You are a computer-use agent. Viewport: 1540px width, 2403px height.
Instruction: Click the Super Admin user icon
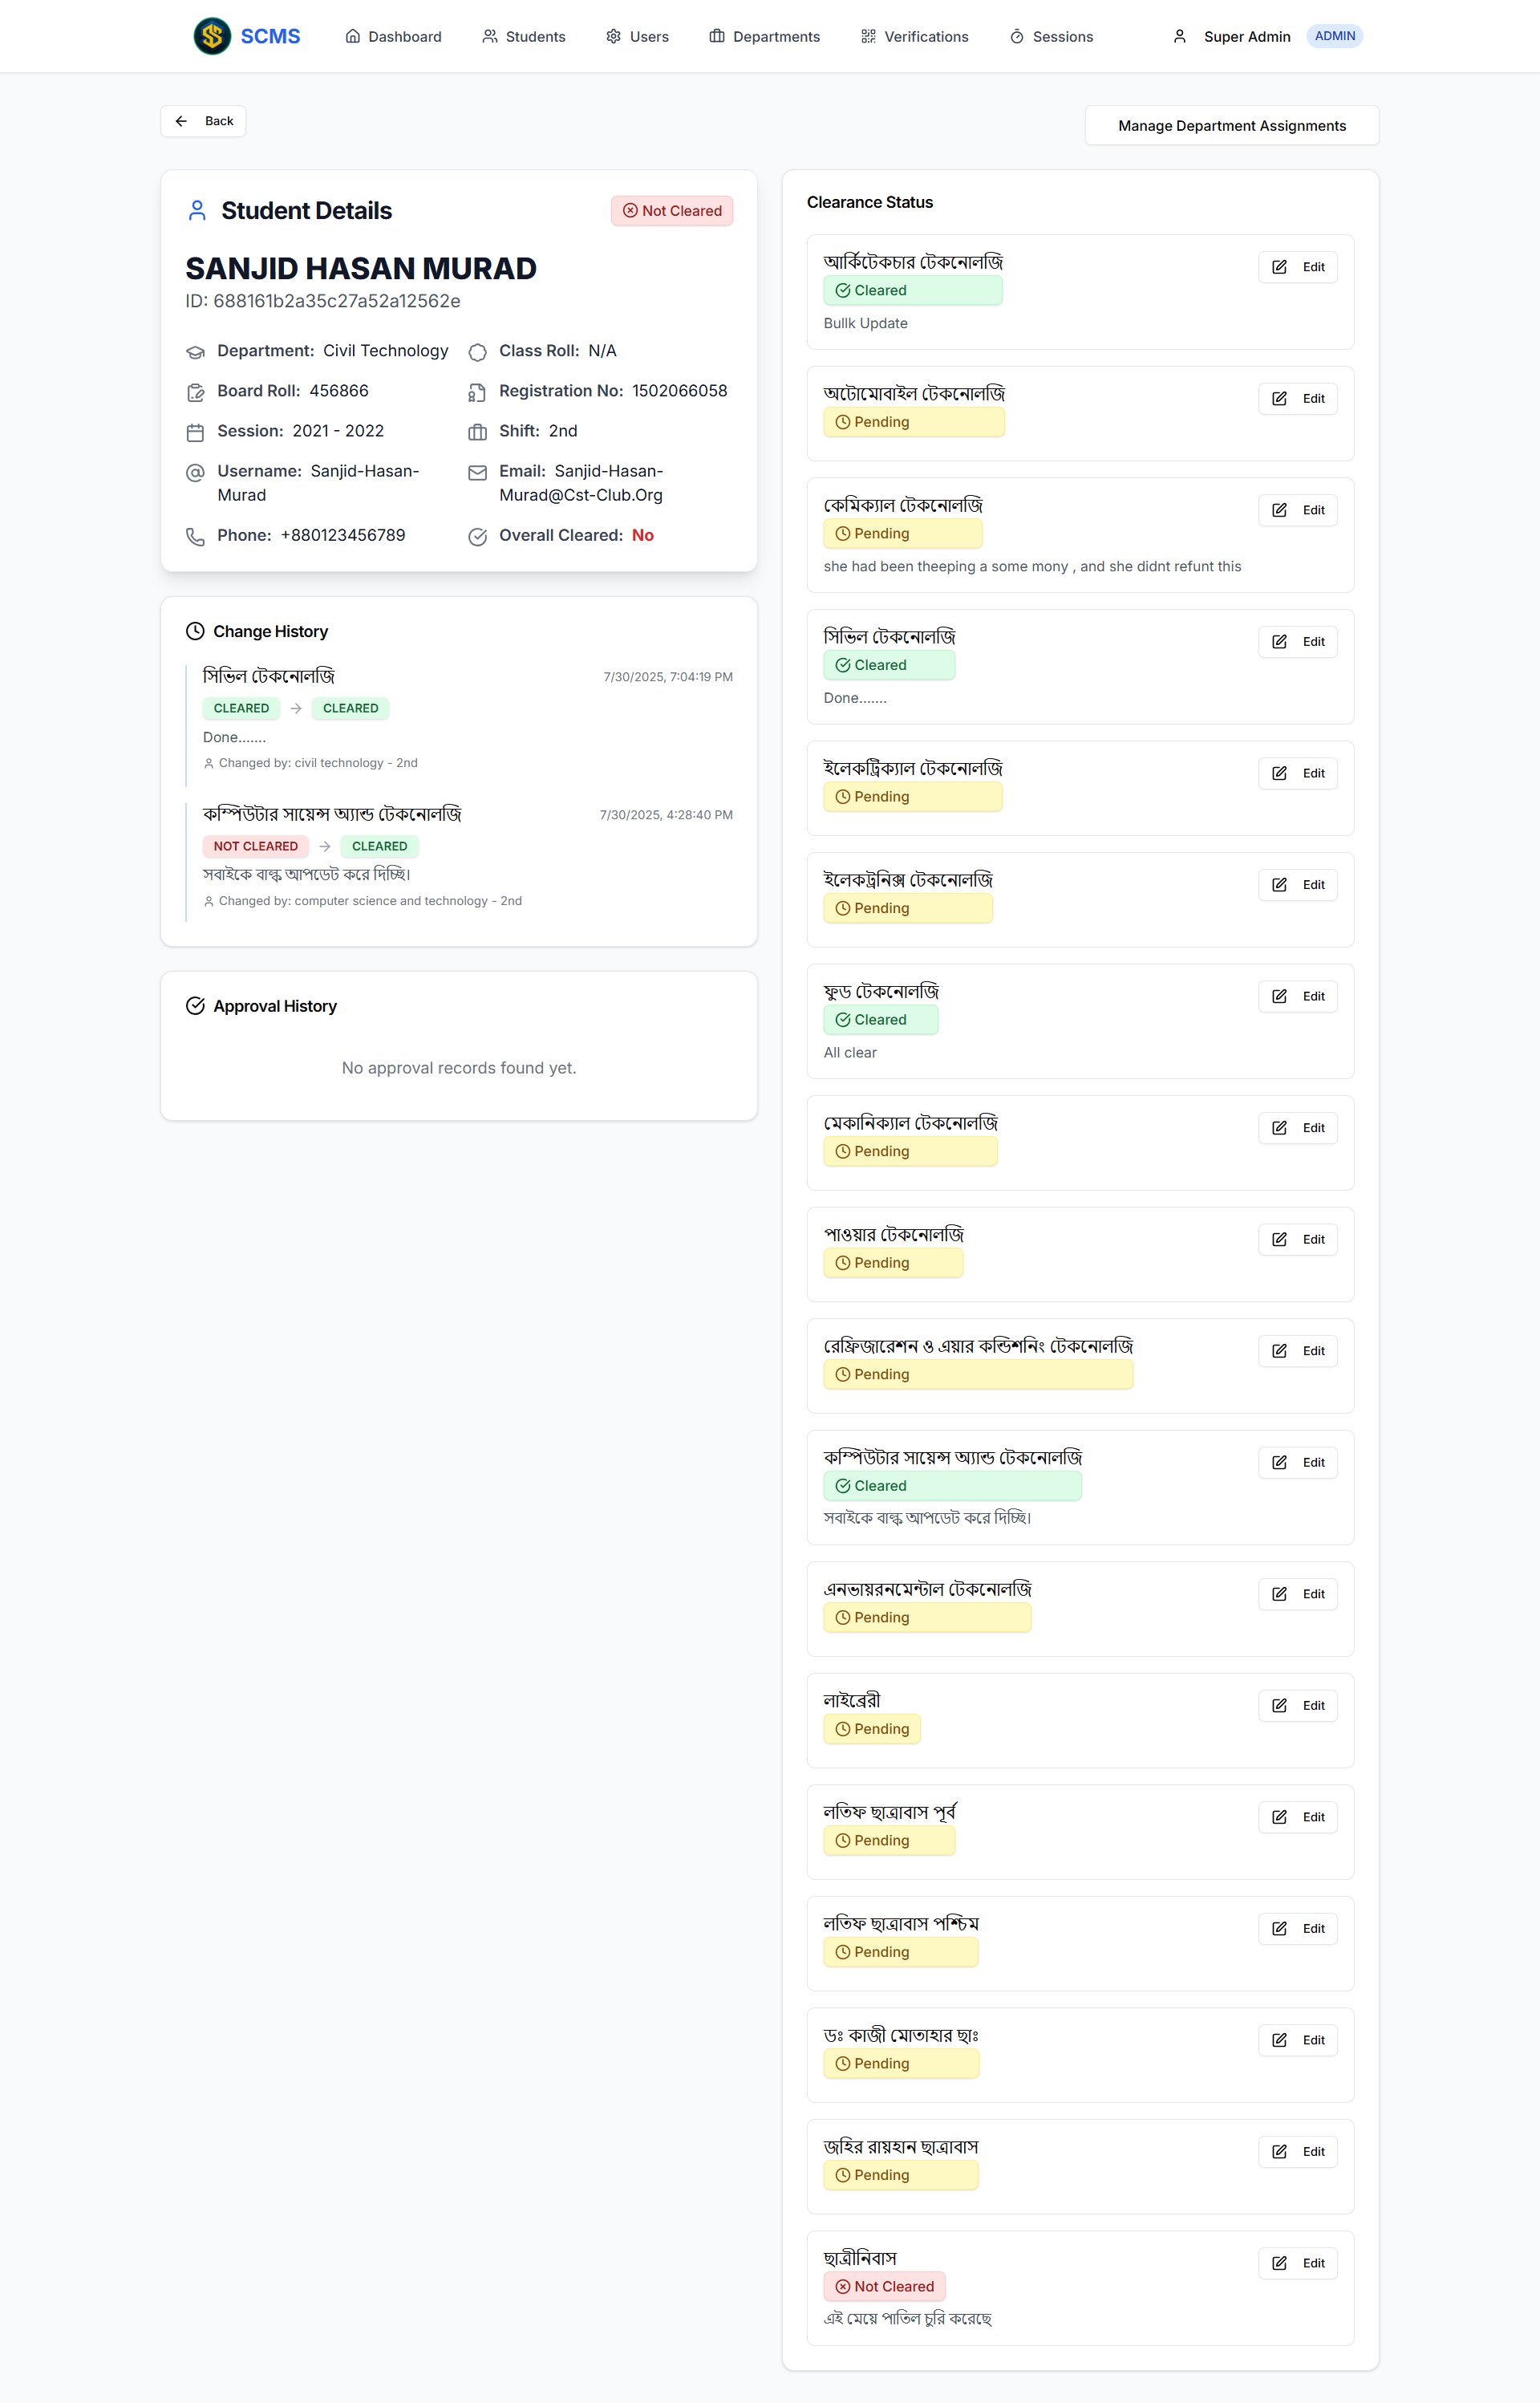pos(1179,36)
